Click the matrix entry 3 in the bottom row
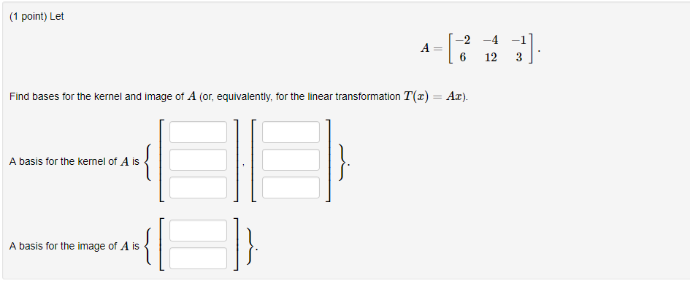The width and height of the screenshot is (690, 286). tap(519, 57)
